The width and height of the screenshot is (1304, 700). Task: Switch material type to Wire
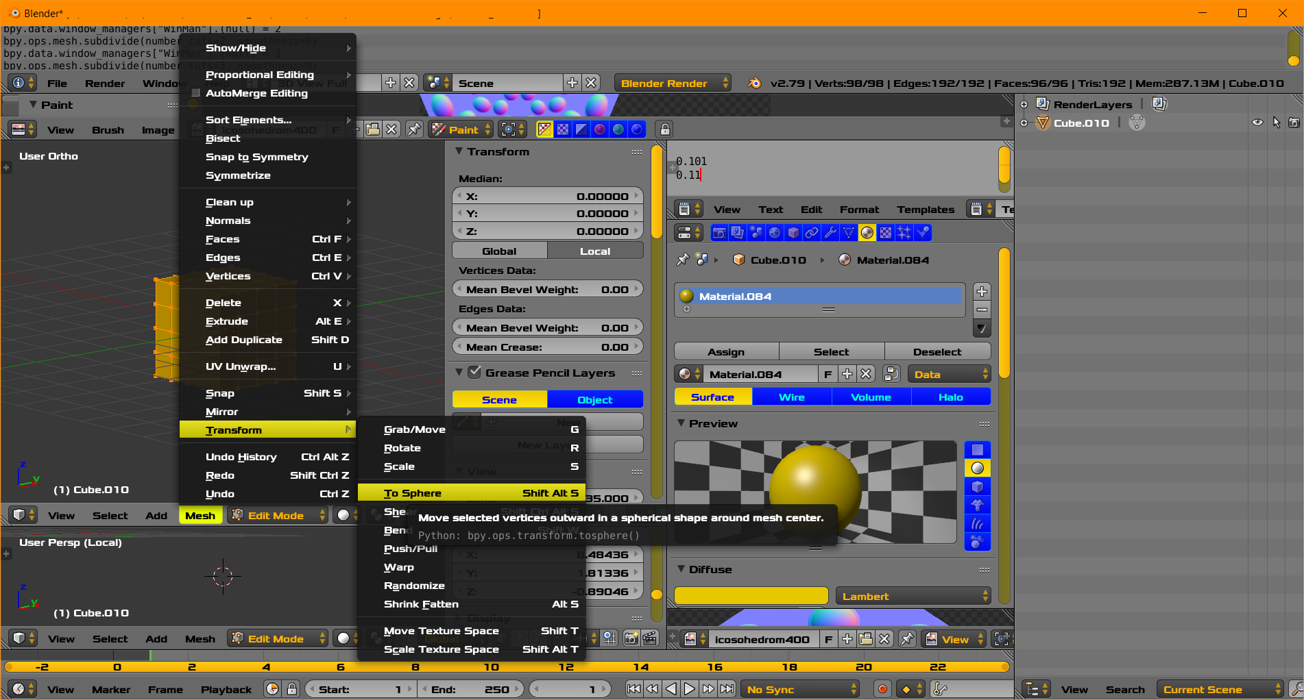[792, 397]
